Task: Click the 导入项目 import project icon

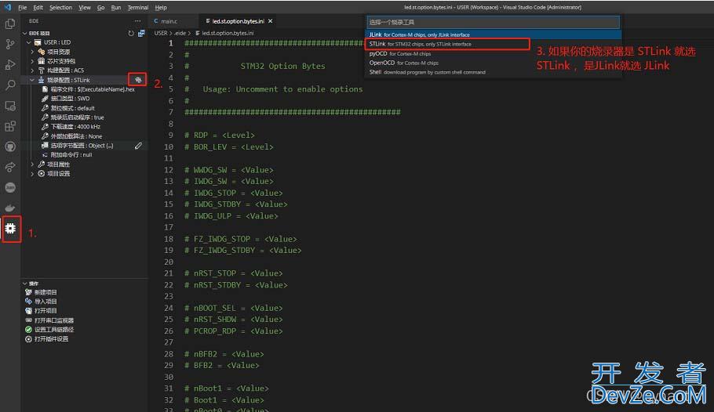Action: 28,301
